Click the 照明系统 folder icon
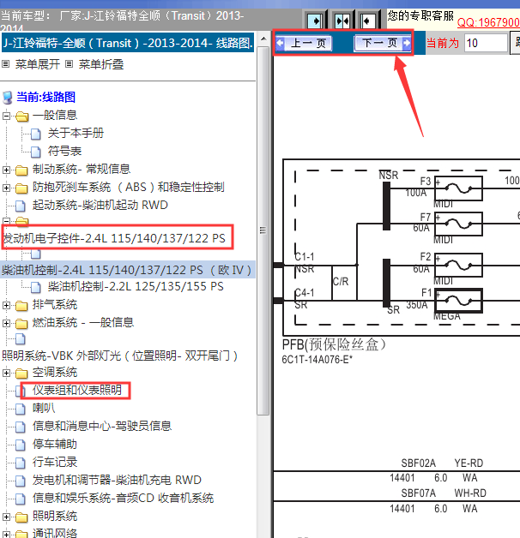Screen dimensions: 520x538 click(x=21, y=517)
